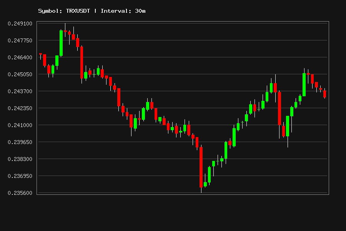Click the 0.236950 price label
The image size is (346, 231).
coord(20,176)
